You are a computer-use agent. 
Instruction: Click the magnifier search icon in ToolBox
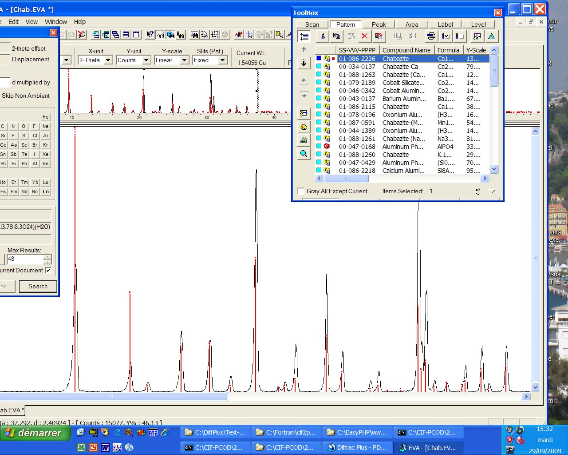[304, 154]
